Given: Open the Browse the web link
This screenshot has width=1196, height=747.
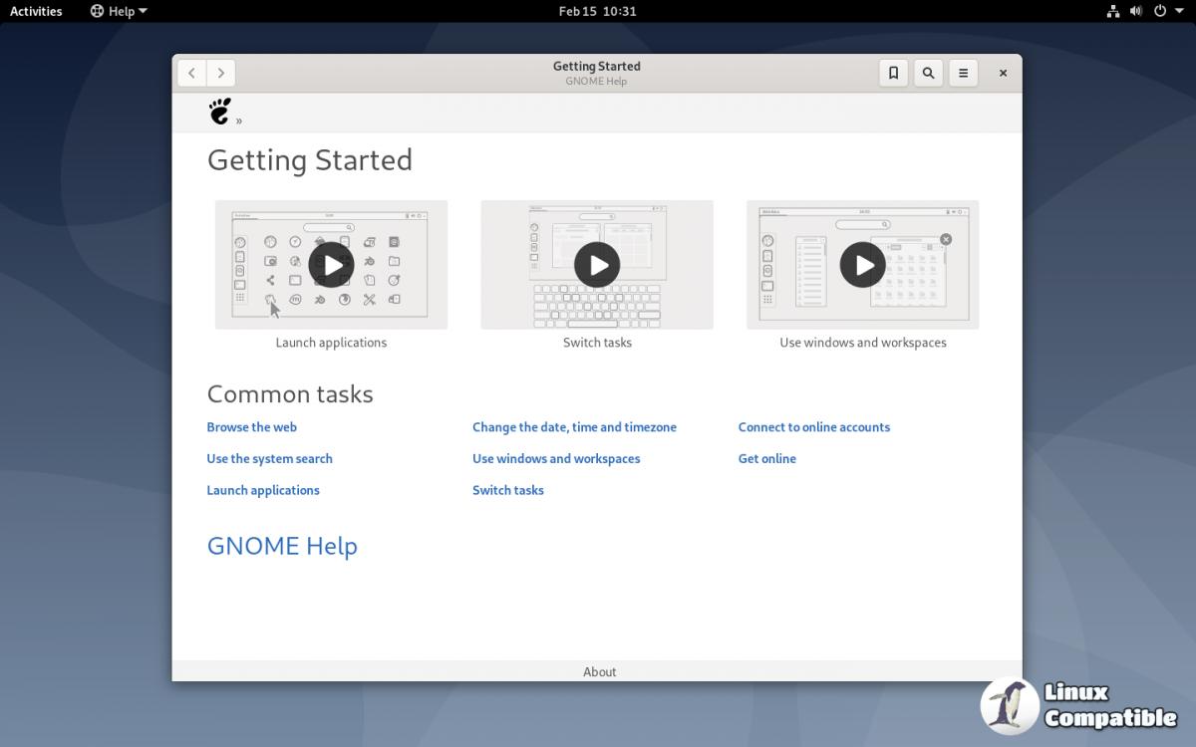Looking at the screenshot, I should [252, 427].
